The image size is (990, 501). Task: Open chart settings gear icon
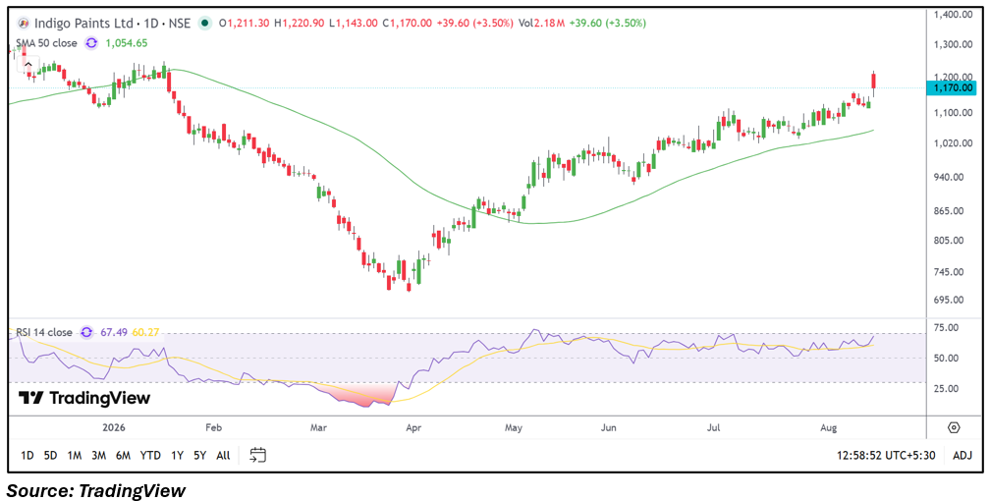[x=954, y=427]
